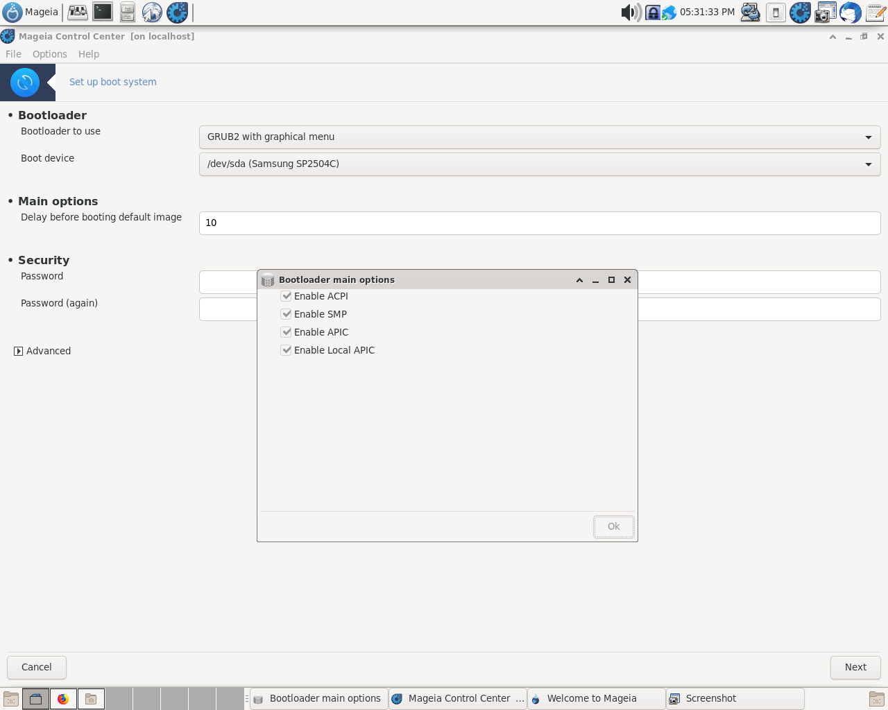Open the terminal launcher in top panel
Screen dimensions: 888x710
point(103,12)
